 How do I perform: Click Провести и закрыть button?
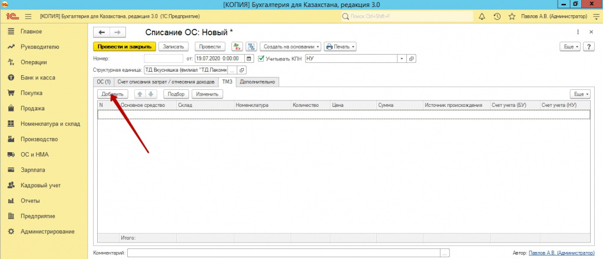(125, 47)
